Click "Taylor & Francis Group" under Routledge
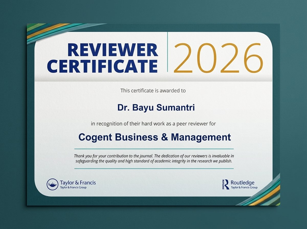The image size is (307, 229). pos(244,187)
